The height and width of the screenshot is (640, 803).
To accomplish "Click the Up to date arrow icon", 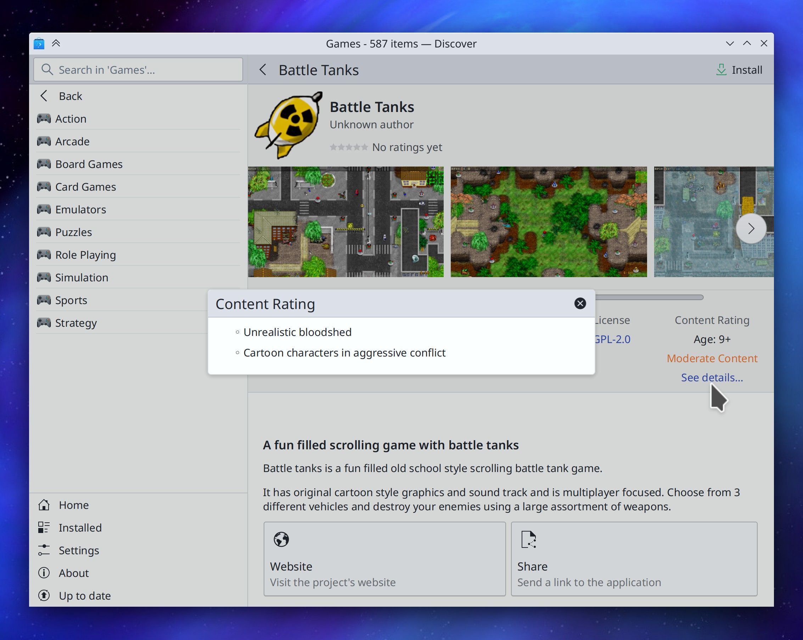I will point(44,595).
